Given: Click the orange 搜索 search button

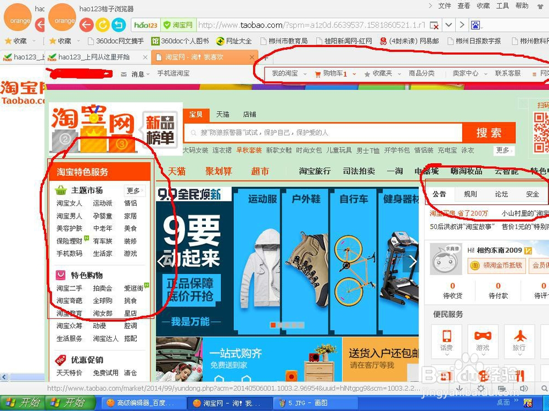Looking at the screenshot, I should pos(489,133).
